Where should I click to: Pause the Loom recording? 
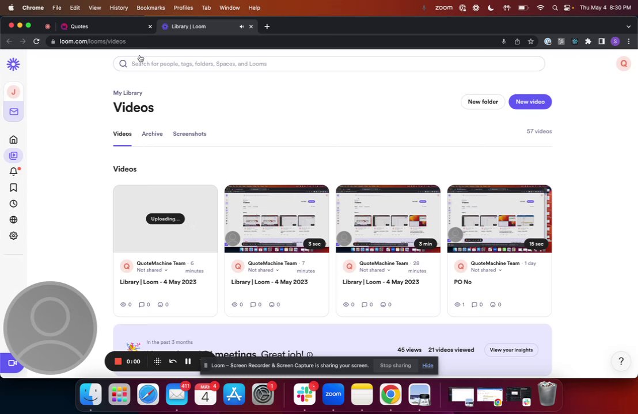pyautogui.click(x=188, y=361)
